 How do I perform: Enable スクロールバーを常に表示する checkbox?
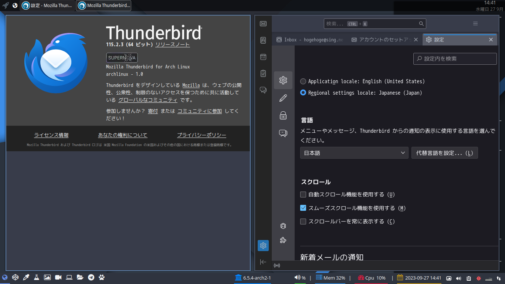[303, 222]
